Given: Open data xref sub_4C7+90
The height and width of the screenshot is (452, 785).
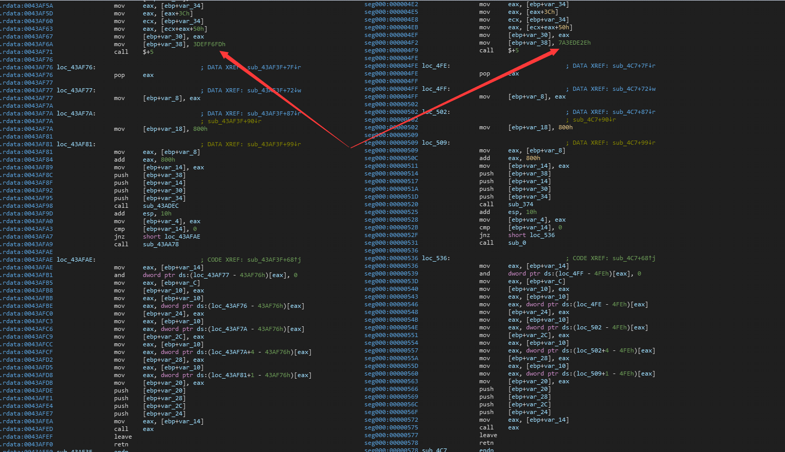Looking at the screenshot, I should click(x=594, y=120).
